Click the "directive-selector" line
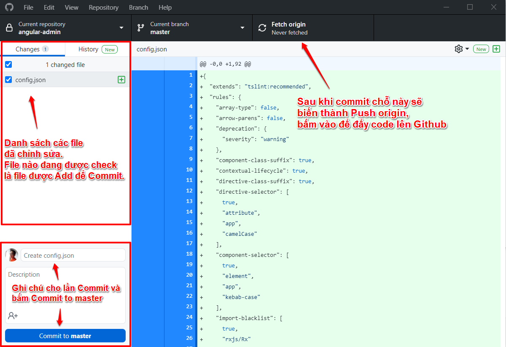 click(252, 192)
